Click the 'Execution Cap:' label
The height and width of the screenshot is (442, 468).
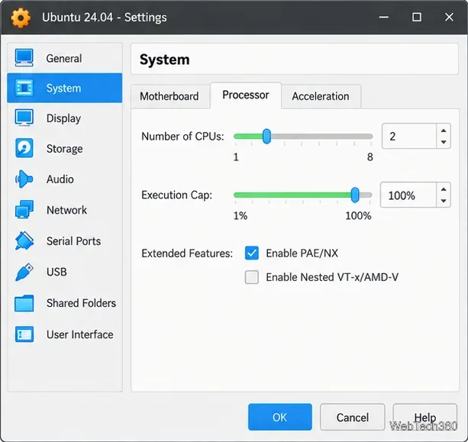[x=176, y=195]
